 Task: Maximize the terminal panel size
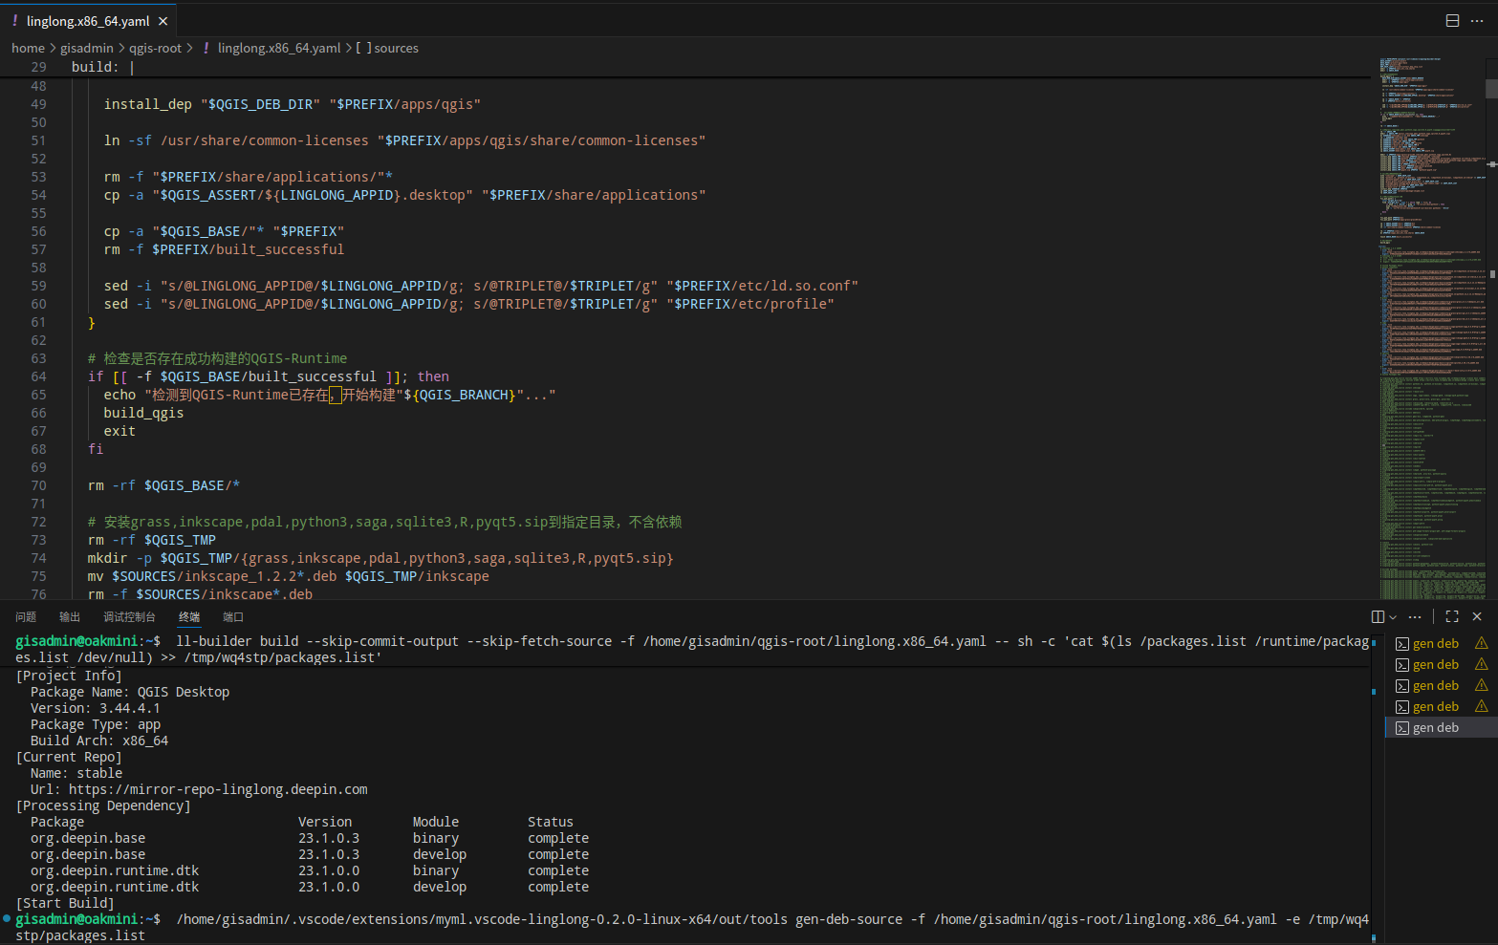pyautogui.click(x=1452, y=617)
